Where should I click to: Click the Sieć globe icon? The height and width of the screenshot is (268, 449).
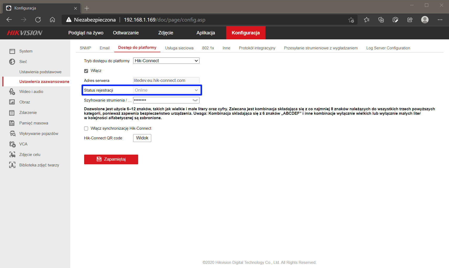pos(12,62)
